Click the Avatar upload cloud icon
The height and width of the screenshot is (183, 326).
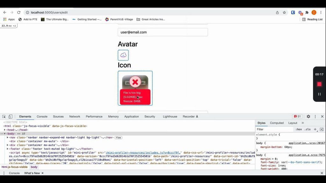pos(123,55)
